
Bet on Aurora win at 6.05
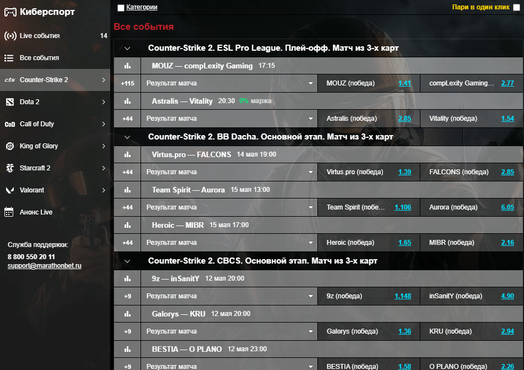507,207
